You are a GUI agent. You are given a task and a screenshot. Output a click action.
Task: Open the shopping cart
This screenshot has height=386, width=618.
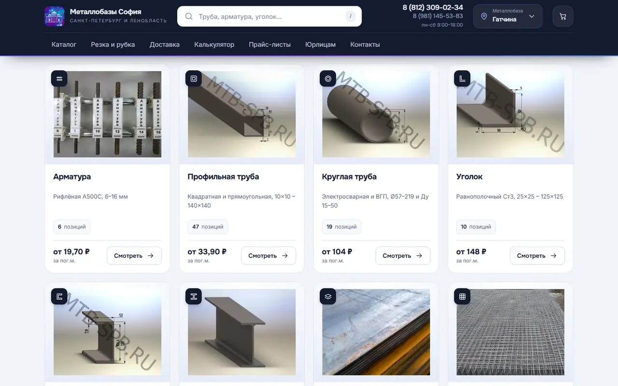tap(562, 16)
